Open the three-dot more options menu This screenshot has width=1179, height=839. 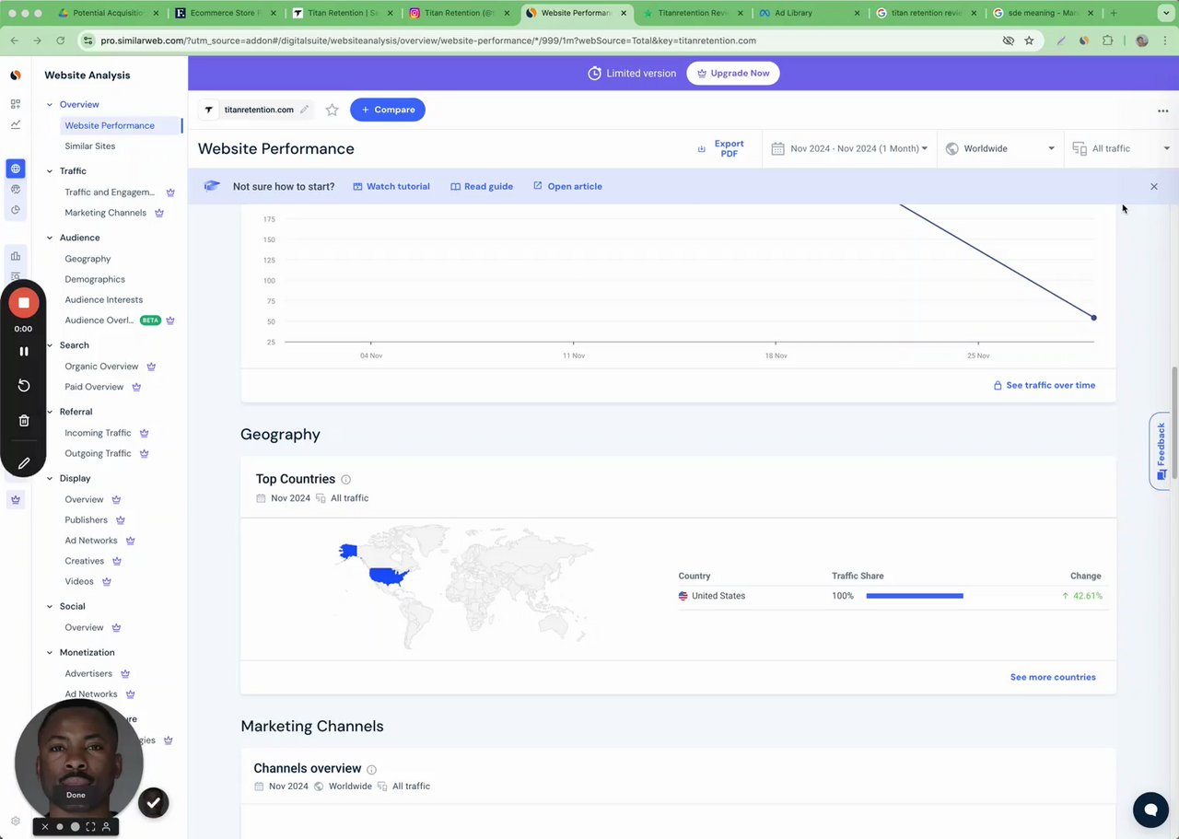[1162, 111]
